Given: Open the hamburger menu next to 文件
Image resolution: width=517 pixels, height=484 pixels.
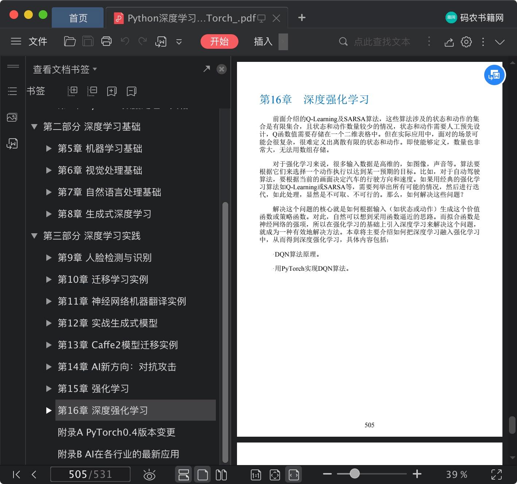Looking at the screenshot, I should (16, 41).
